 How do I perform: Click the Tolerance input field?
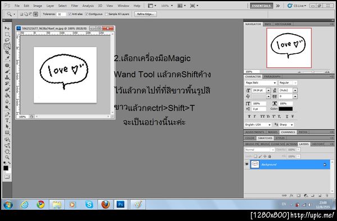click(61, 14)
